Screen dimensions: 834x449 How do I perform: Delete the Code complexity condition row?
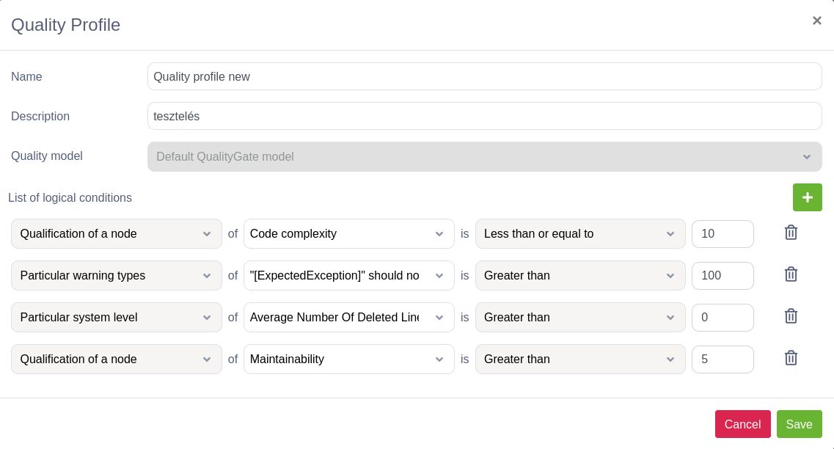(791, 233)
